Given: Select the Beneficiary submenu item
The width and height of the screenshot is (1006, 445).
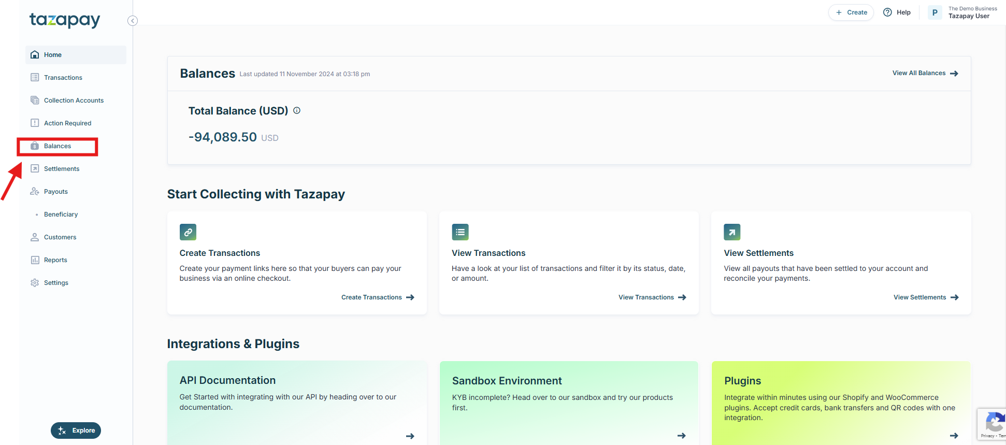Looking at the screenshot, I should [x=76, y=214].
